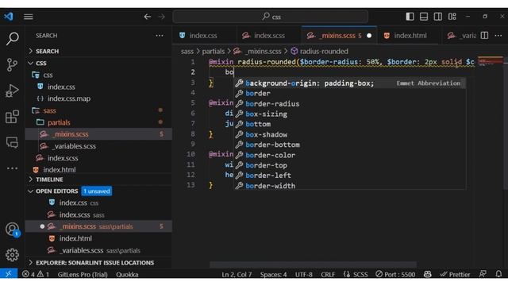Expand Explorer: SonarLint Issue Locations section
The height and width of the screenshot is (286, 508).
(x=98, y=262)
